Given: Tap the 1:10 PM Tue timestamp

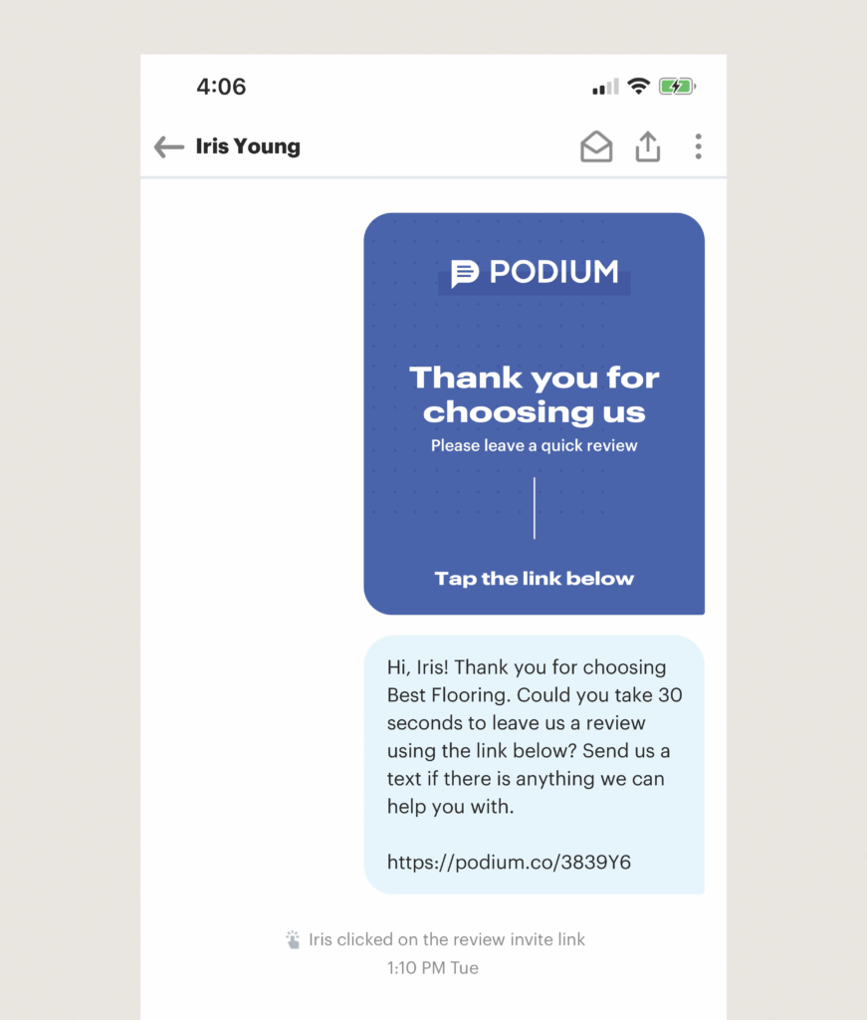Looking at the screenshot, I should tap(433, 968).
